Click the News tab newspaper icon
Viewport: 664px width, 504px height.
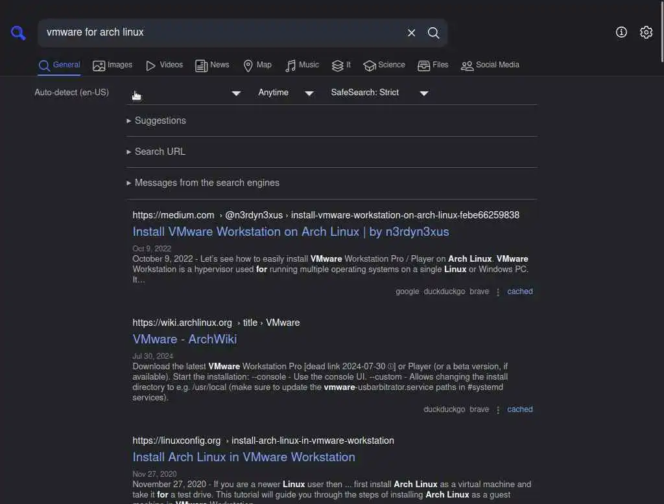pyautogui.click(x=201, y=65)
